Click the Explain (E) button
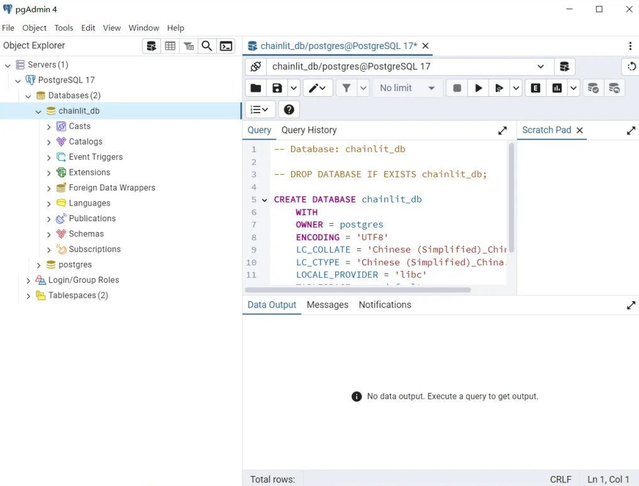 pos(535,88)
